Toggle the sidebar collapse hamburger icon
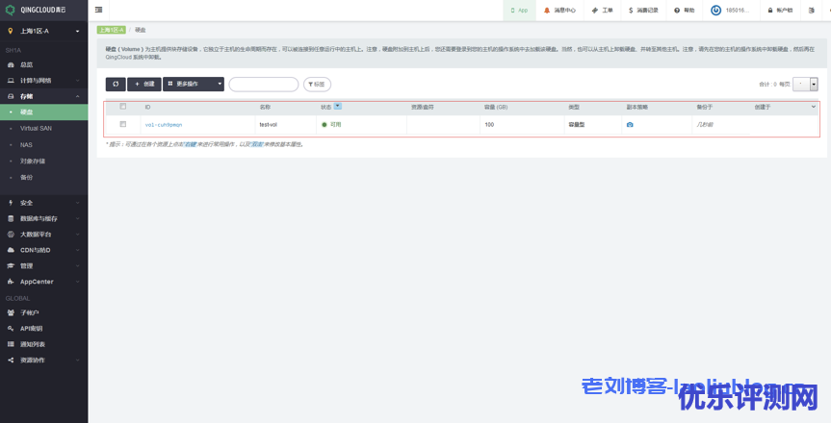831x423 pixels. click(99, 10)
